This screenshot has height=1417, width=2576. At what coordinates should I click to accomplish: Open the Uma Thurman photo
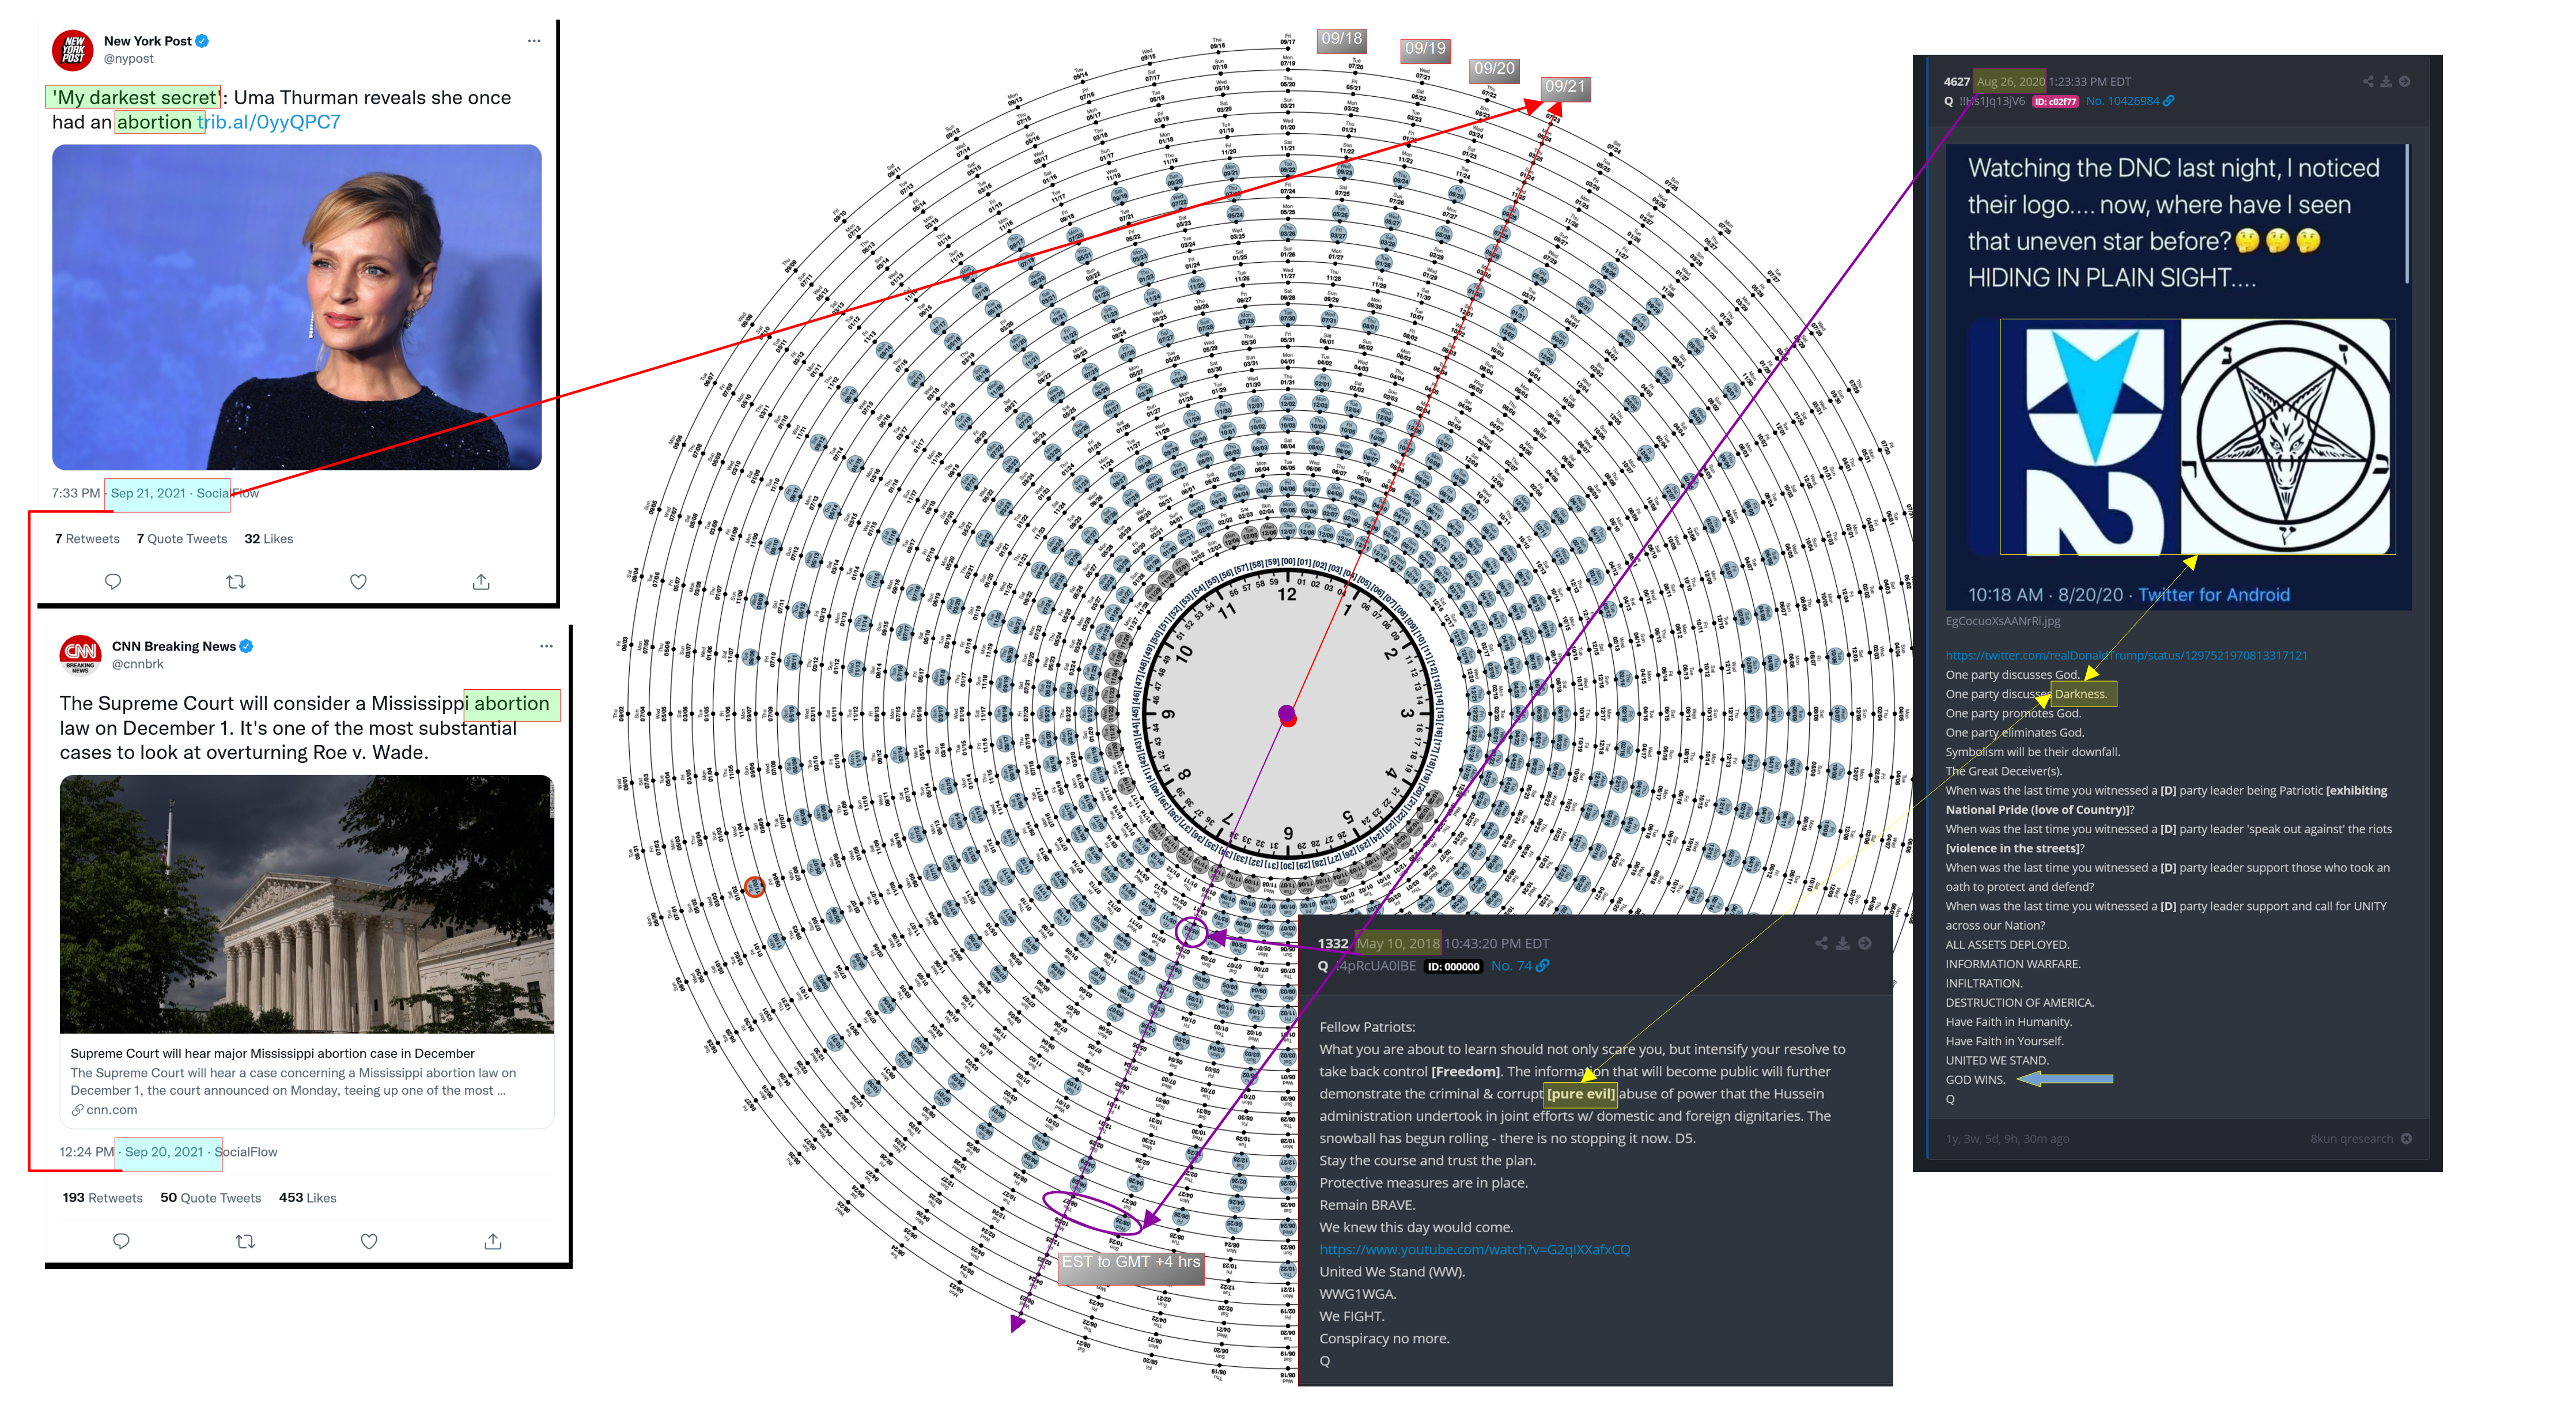(297, 307)
